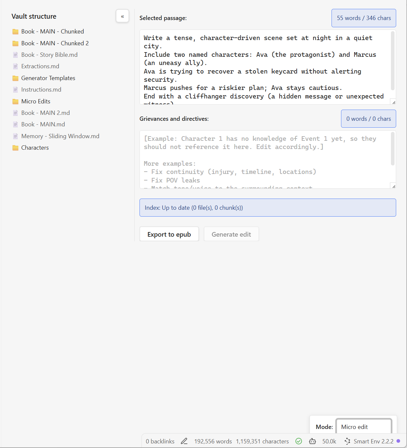Click the Generate edit button
This screenshot has width=407, height=448.
click(231, 234)
